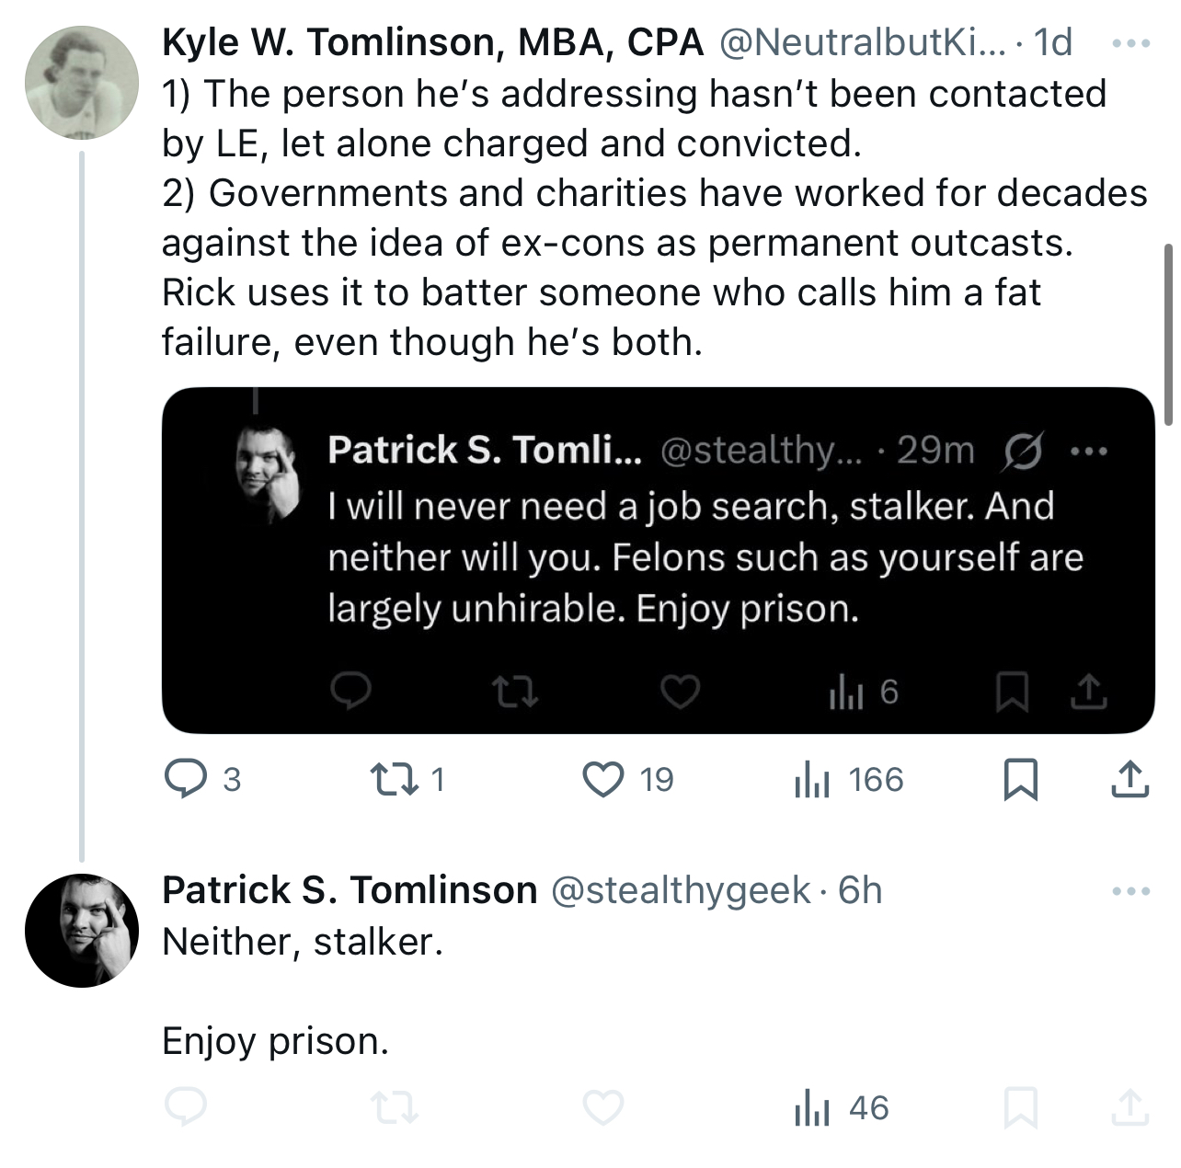Like the tweet with 19 likes
Image resolution: width=1181 pixels, height=1168 pixels.
pos(603,779)
